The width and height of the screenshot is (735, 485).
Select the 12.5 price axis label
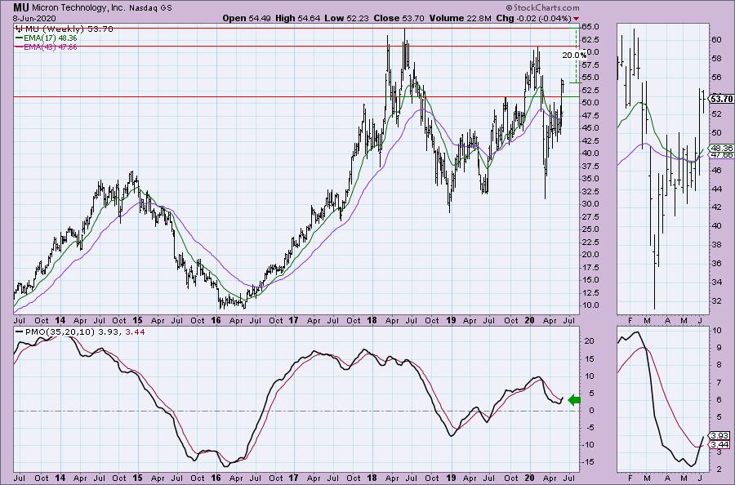[x=590, y=293]
